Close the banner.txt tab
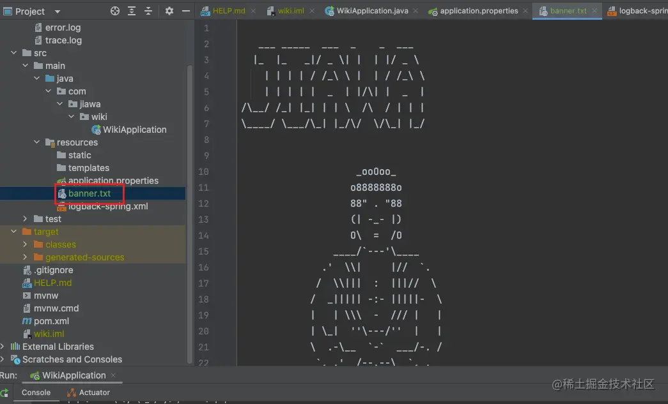The height and width of the screenshot is (404, 668). click(x=594, y=11)
